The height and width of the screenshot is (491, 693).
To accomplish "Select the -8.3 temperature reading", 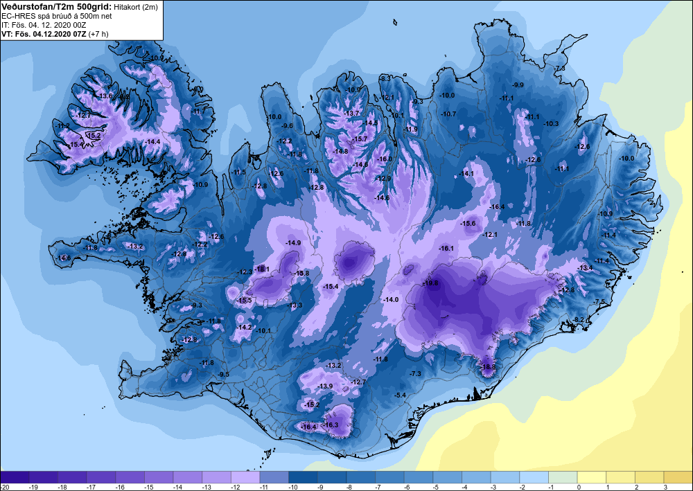I will point(385,78).
